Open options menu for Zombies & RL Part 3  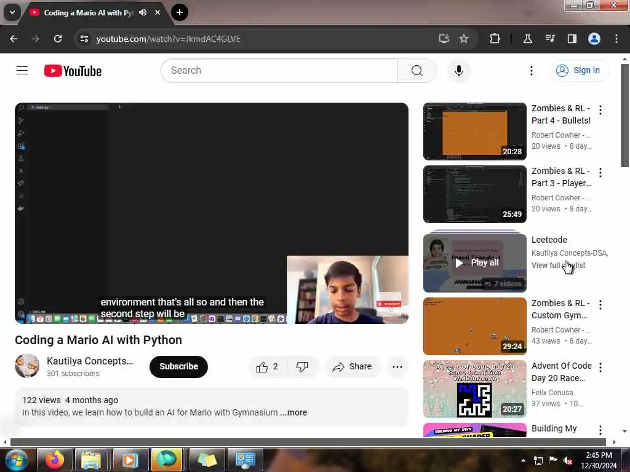click(x=600, y=173)
